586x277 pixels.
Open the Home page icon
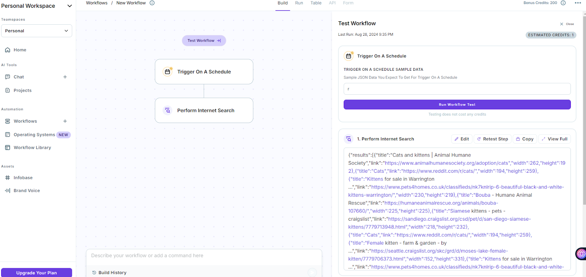[x=7, y=50]
